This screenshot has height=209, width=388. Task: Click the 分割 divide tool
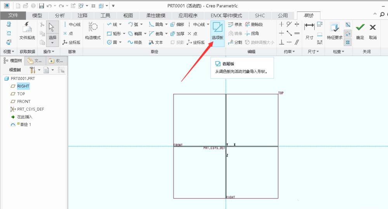click(235, 43)
